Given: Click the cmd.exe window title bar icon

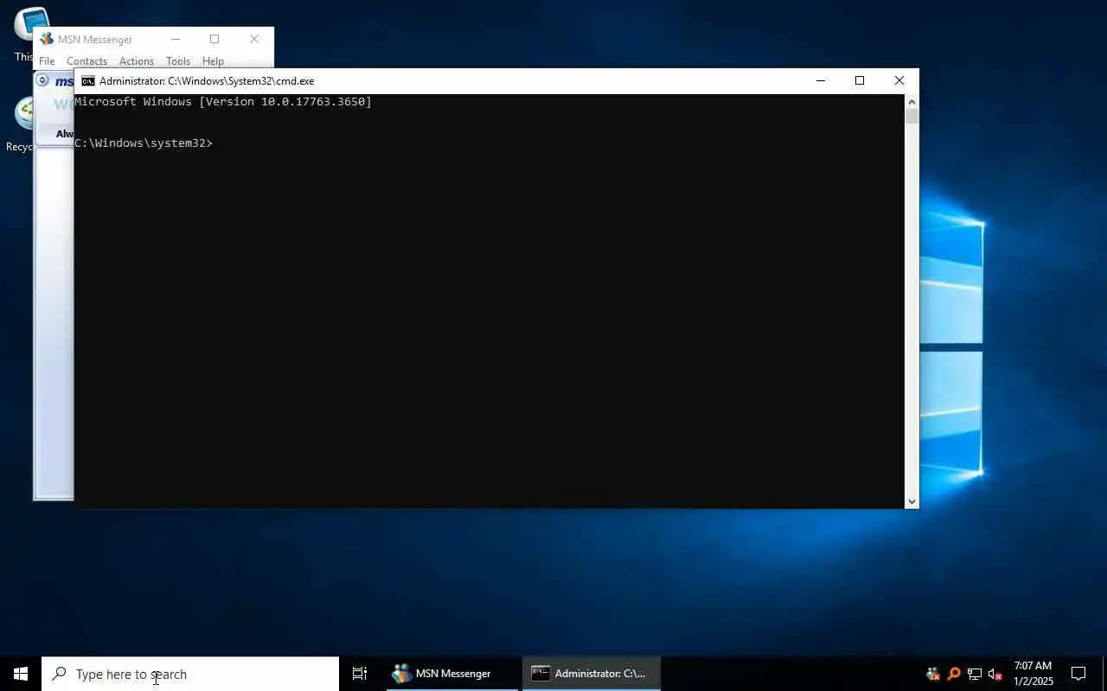Looking at the screenshot, I should click(87, 81).
